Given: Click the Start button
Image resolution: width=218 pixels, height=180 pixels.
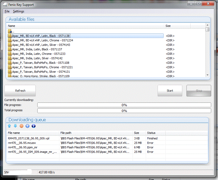Looking at the screenshot, I should point(170,91).
